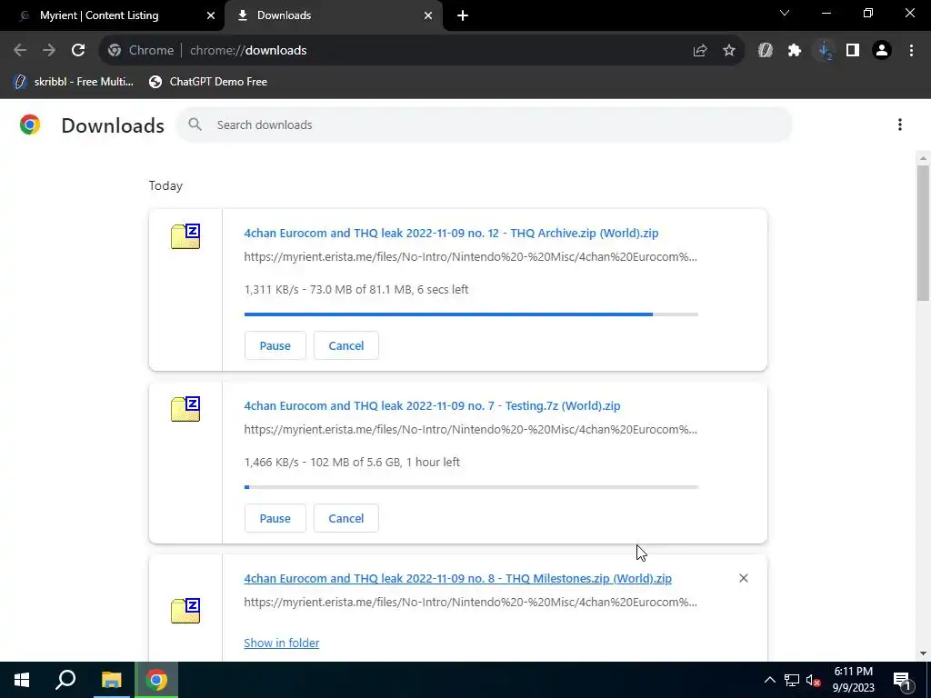Click the browser back arrow

(20, 51)
